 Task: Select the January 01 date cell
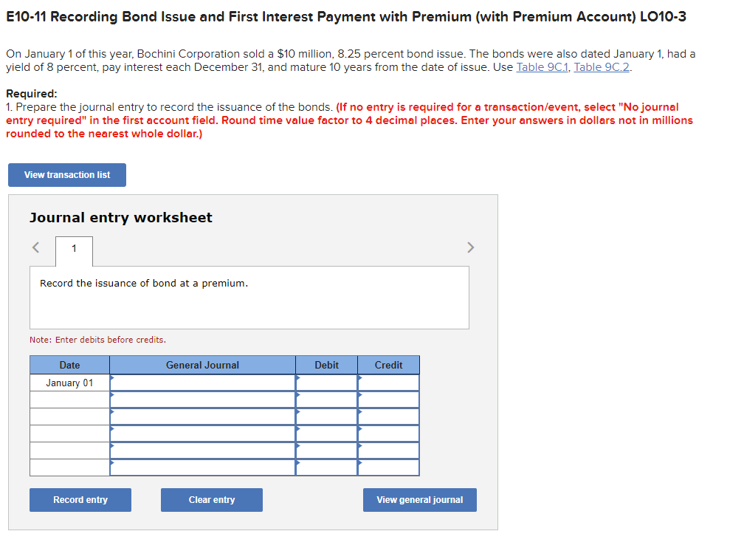(x=69, y=383)
